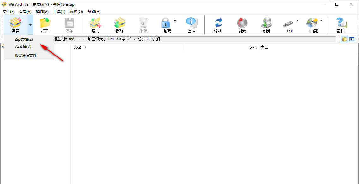Open the USB dropdown arrow
The height and width of the screenshot is (184, 359).
pyautogui.click(x=298, y=21)
